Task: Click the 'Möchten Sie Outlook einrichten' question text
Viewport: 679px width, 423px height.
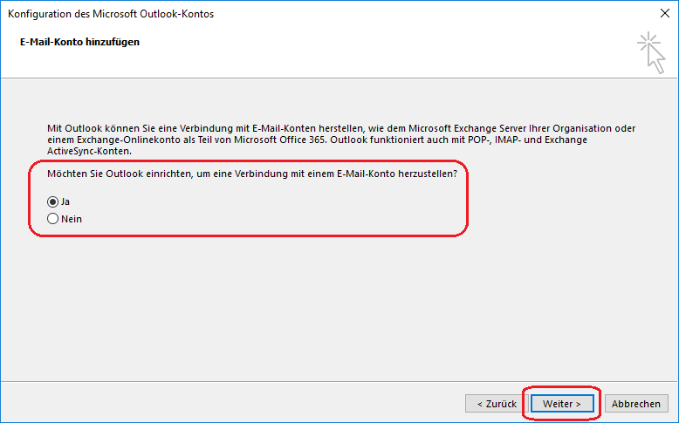Action: click(x=120, y=174)
